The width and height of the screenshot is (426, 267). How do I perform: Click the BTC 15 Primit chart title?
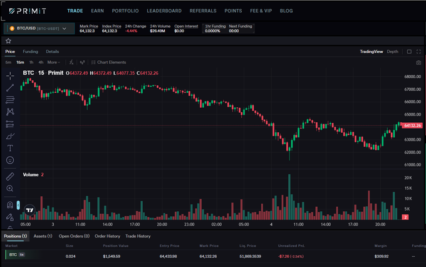tap(43, 73)
